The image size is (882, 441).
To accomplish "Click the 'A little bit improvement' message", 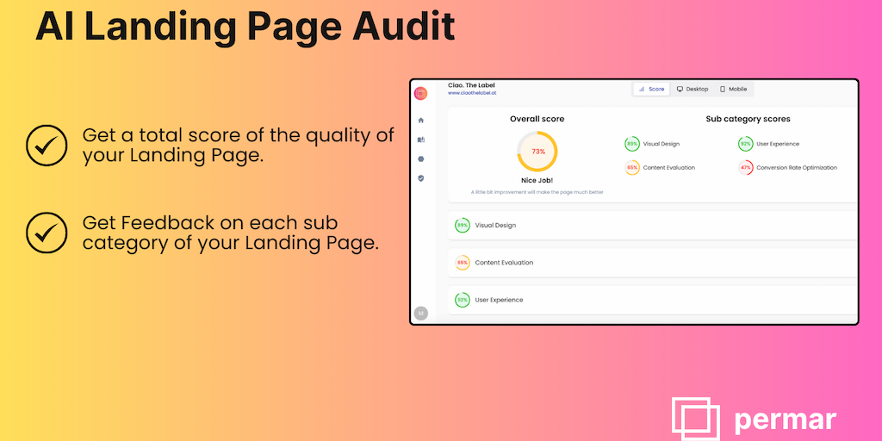I will click(x=537, y=192).
